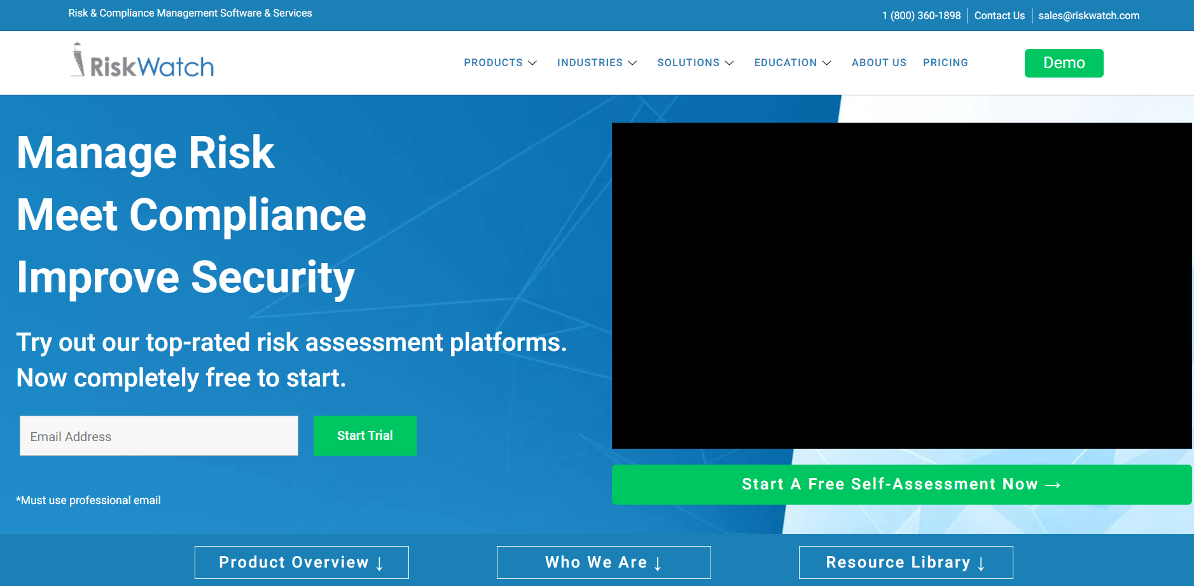Open the Industries menu item

(x=590, y=63)
